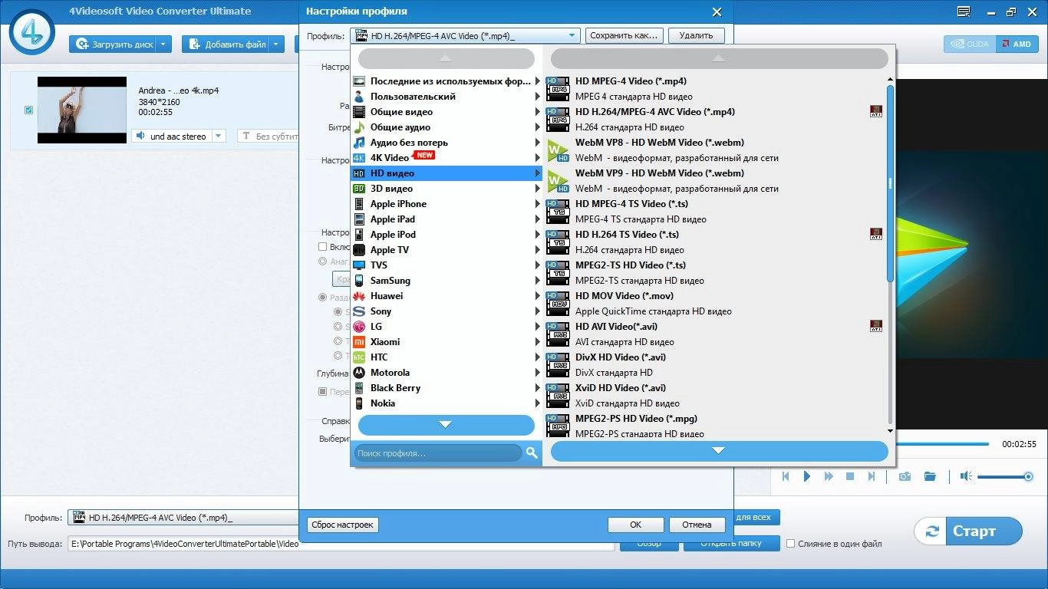This screenshot has height=589, width=1048.
Task: Confirm with the OK button
Action: [635, 525]
